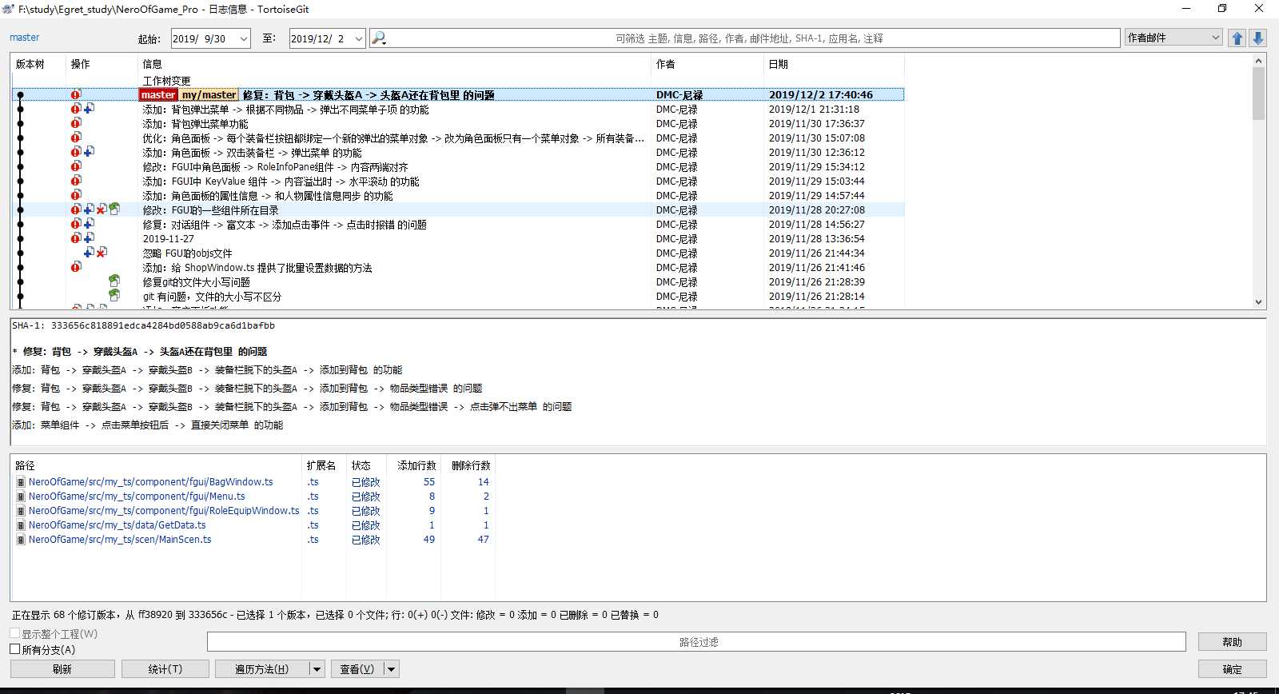Focus the 路径过滤 path filter field
Screen dimensions: 1279x694
pyautogui.click(x=696, y=642)
